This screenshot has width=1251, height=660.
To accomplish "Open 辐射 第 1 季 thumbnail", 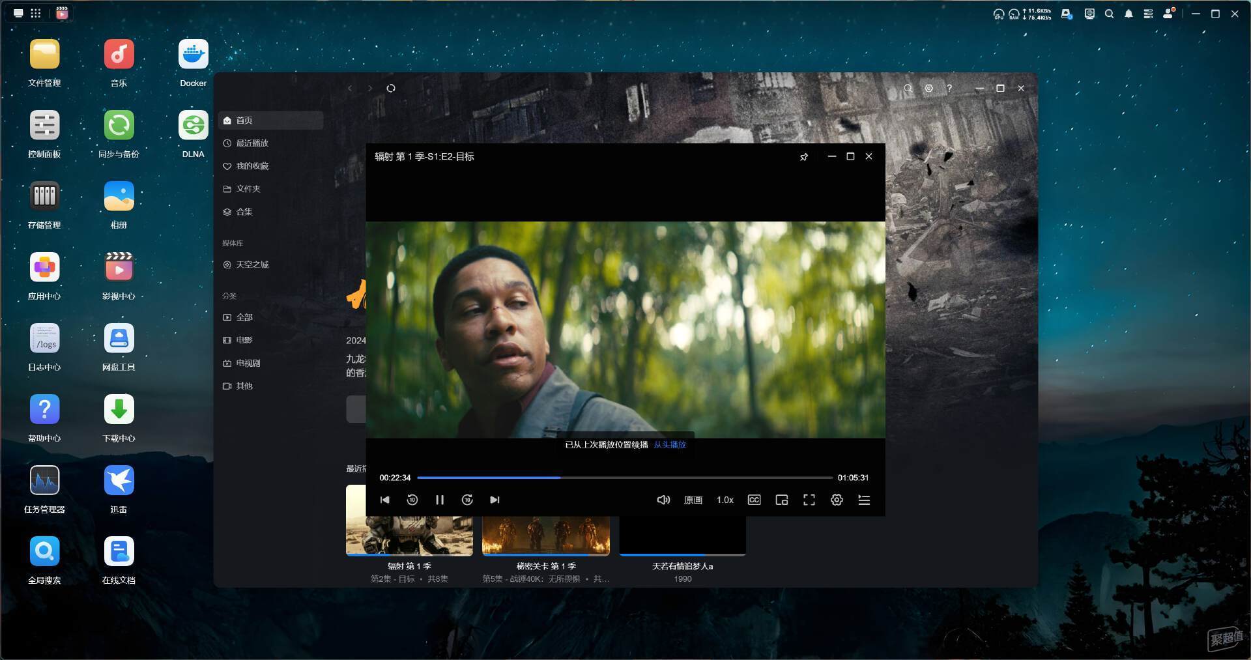I will coord(409,536).
